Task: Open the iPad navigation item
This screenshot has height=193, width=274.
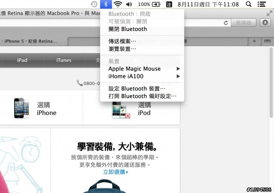Action: pos(22,60)
